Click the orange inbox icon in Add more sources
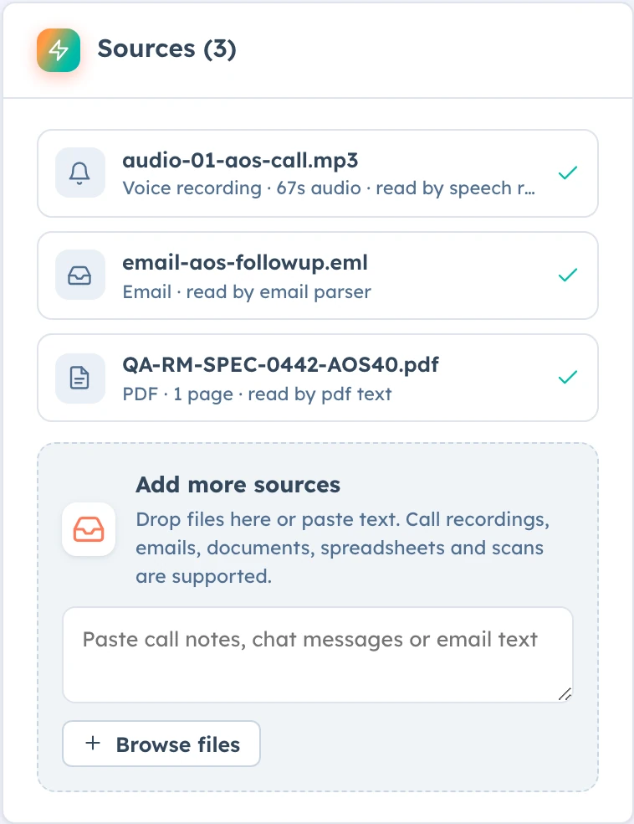 point(89,529)
